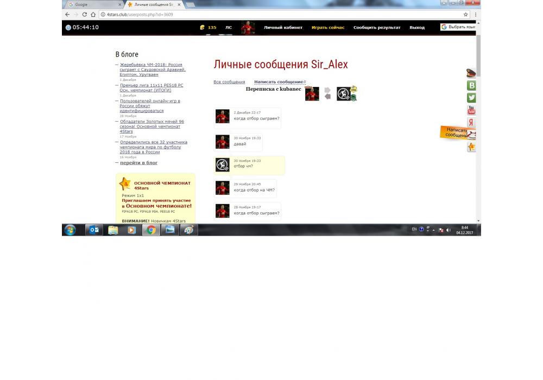
Task: Click the address bar with 4stars.club URL
Action: pos(284,15)
